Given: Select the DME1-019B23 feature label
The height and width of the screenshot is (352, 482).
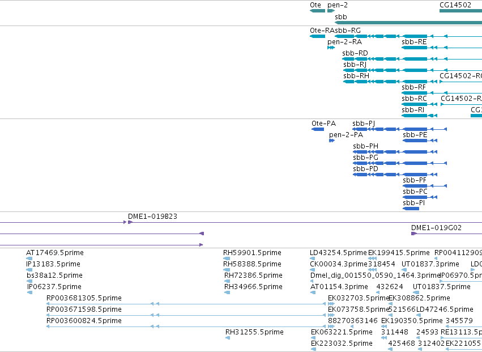Looking at the screenshot, I should (x=152, y=217).
